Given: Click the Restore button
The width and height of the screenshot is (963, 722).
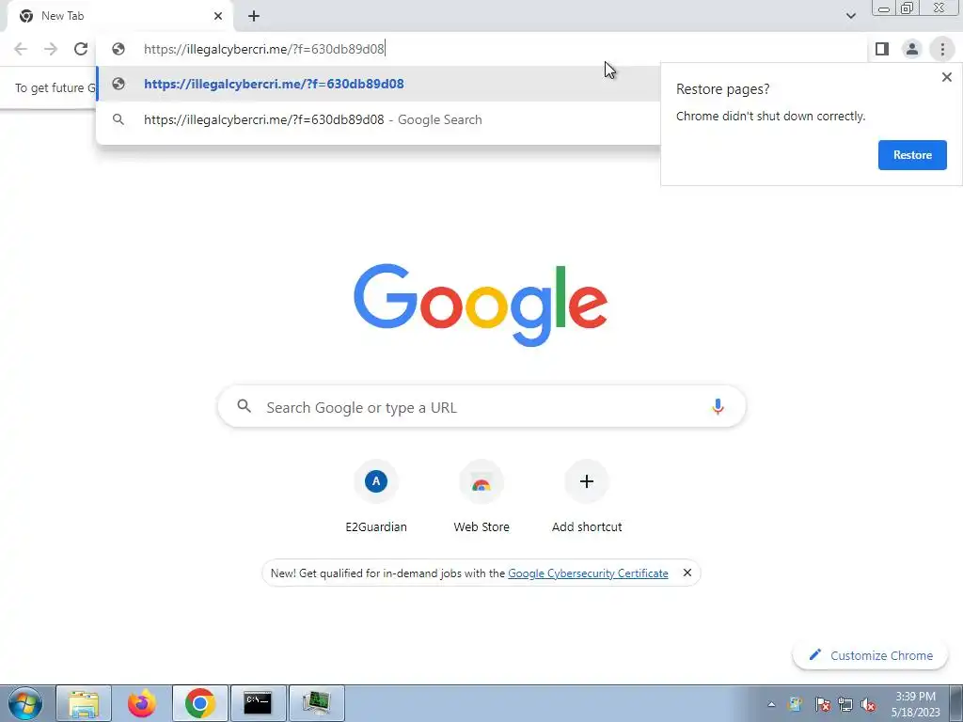Looking at the screenshot, I should click(912, 155).
